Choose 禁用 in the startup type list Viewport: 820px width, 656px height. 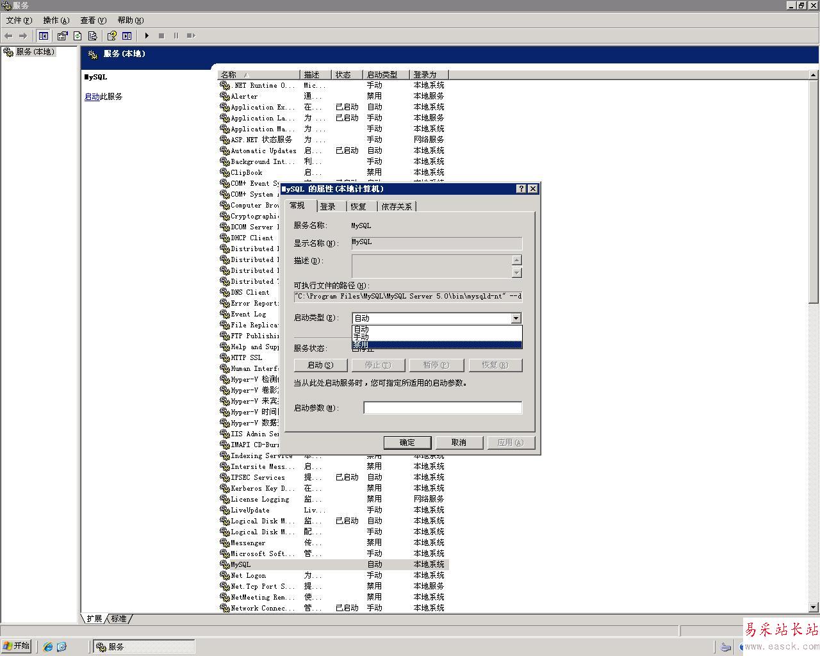tap(437, 345)
